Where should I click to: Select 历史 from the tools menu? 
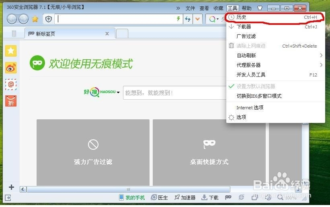275,17
